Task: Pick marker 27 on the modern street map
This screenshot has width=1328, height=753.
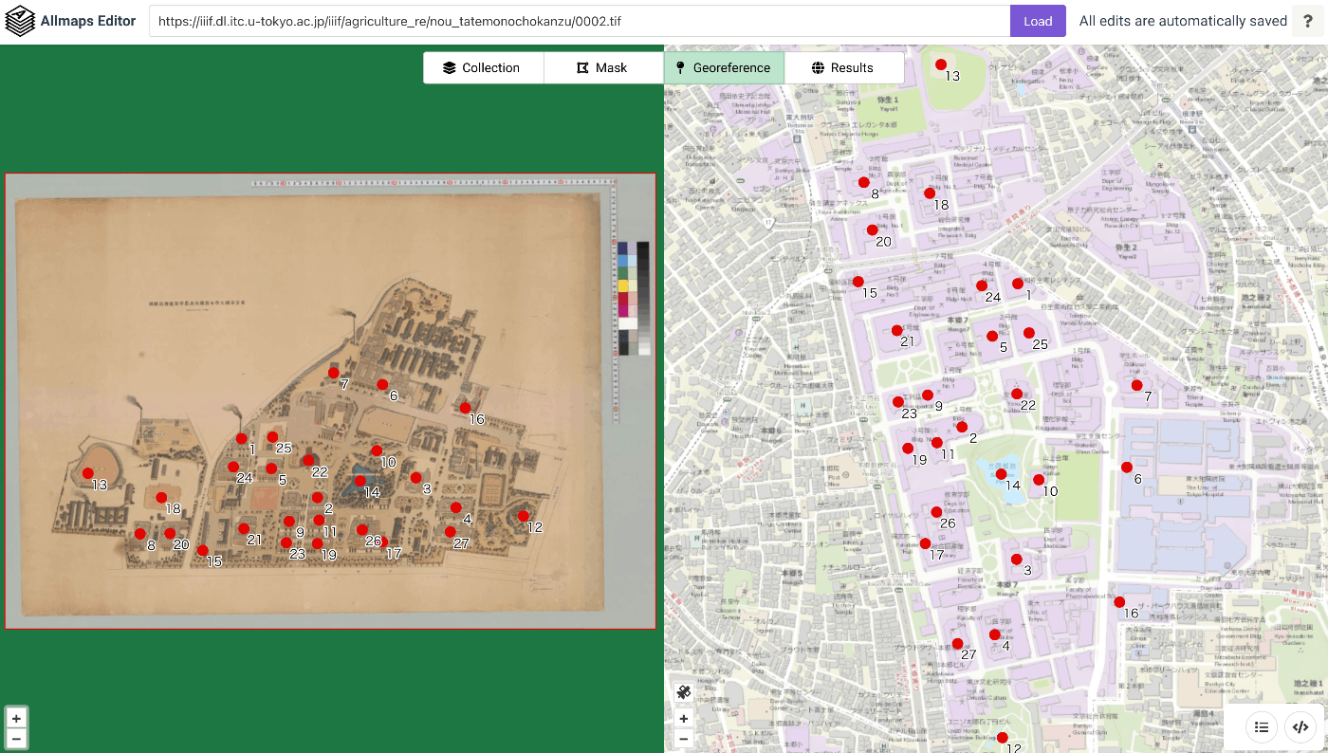Action: [957, 644]
